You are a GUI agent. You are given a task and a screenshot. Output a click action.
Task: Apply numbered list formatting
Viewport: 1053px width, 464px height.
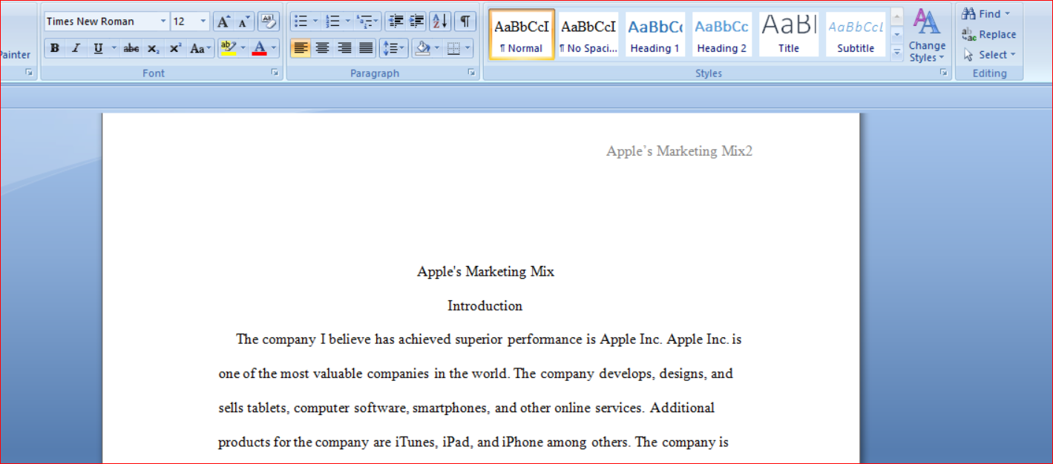(x=332, y=21)
